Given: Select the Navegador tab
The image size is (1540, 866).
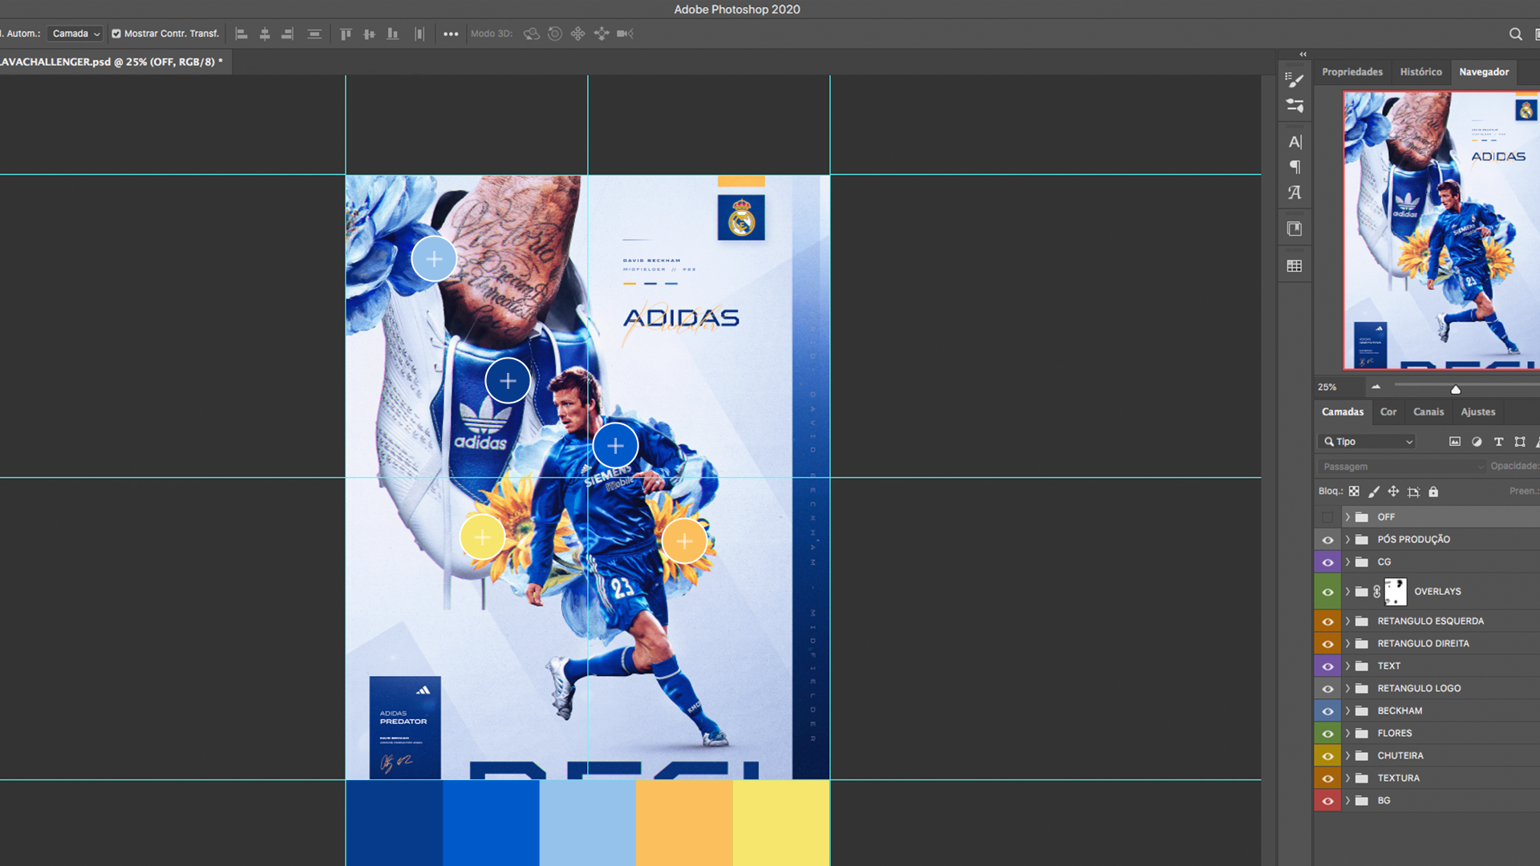Looking at the screenshot, I should [x=1484, y=72].
